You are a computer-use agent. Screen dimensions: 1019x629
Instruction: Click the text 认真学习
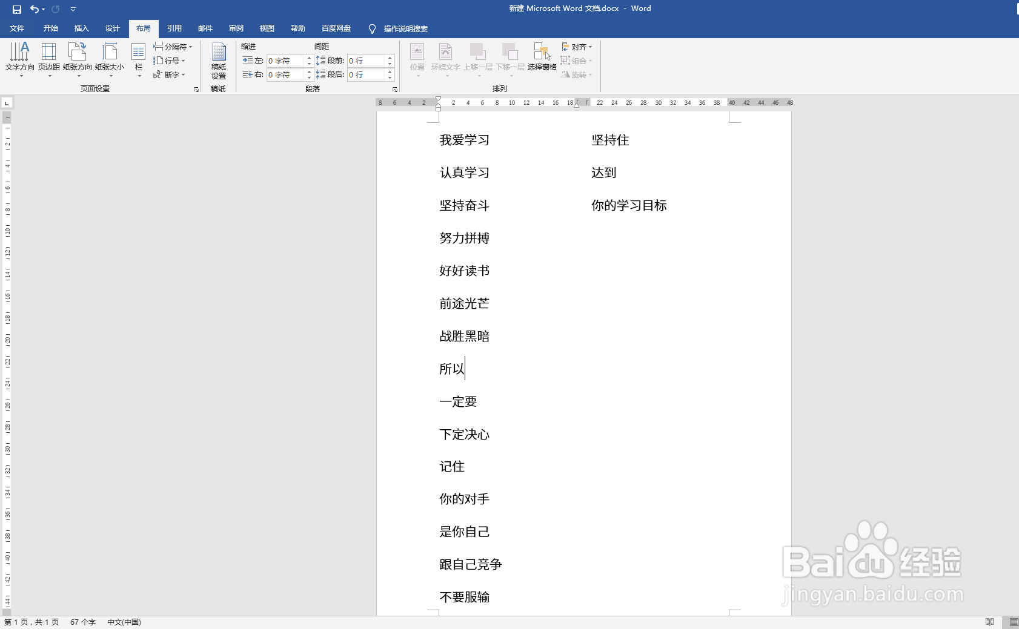(464, 173)
